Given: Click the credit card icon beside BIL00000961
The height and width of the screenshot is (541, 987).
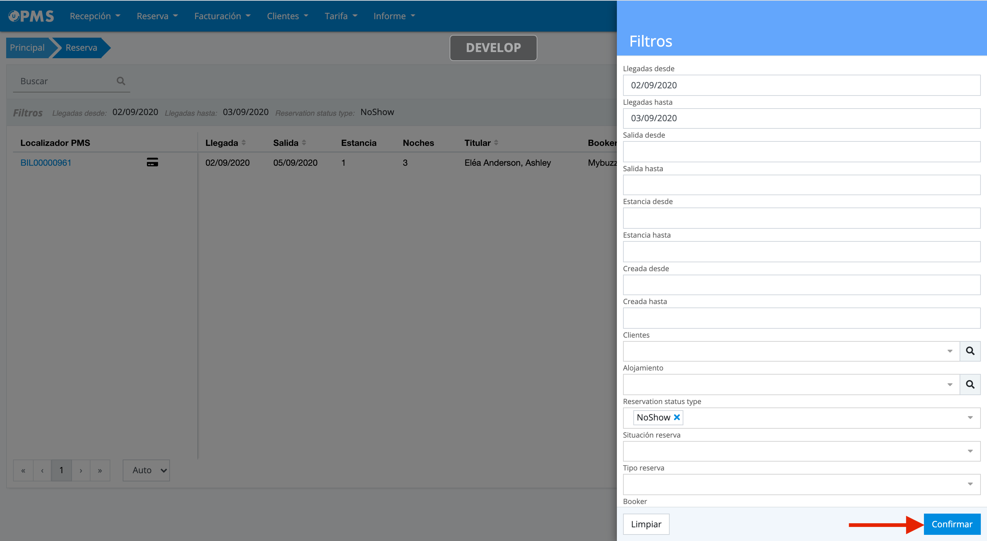Looking at the screenshot, I should (152, 162).
